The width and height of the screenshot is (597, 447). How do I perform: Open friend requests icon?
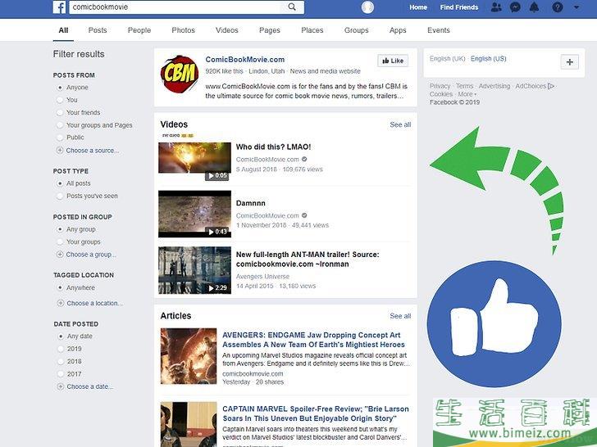click(496, 7)
